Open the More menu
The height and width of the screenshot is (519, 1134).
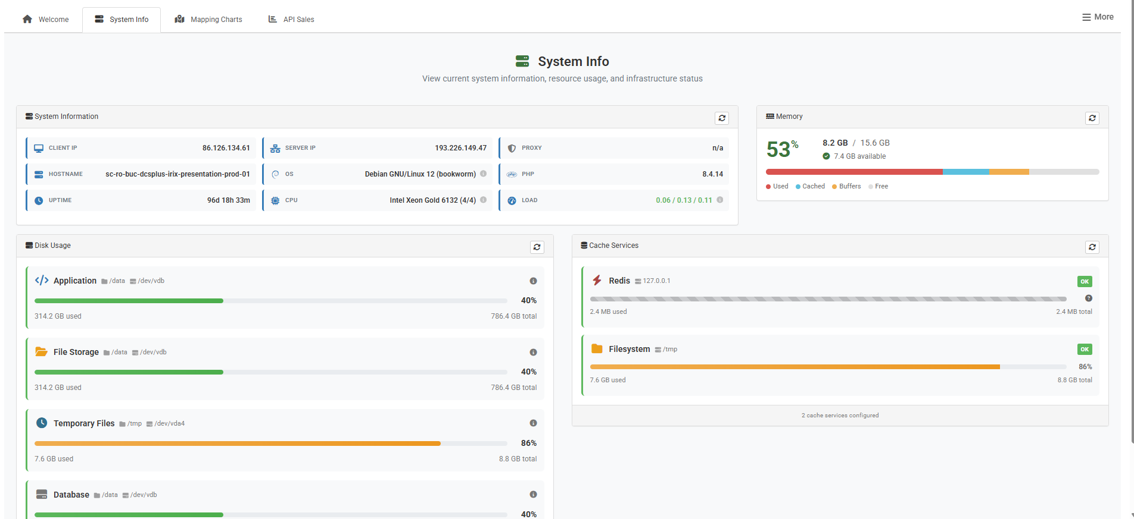1098,17
